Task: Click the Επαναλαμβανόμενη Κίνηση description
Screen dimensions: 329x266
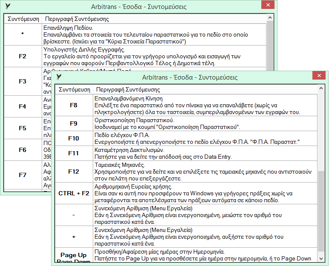Action: (x=205, y=105)
